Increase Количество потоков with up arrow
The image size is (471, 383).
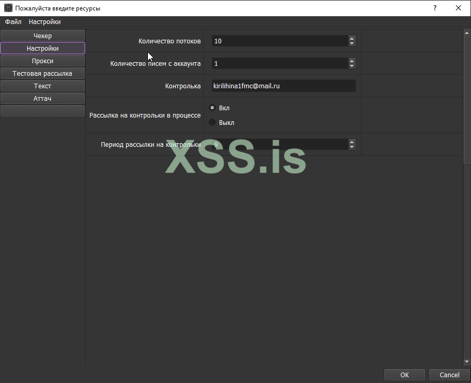tap(352, 38)
